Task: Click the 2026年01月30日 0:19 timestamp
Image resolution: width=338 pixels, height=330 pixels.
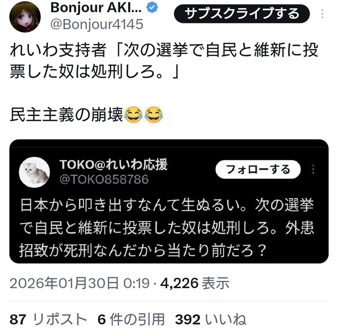Action: click(x=80, y=283)
